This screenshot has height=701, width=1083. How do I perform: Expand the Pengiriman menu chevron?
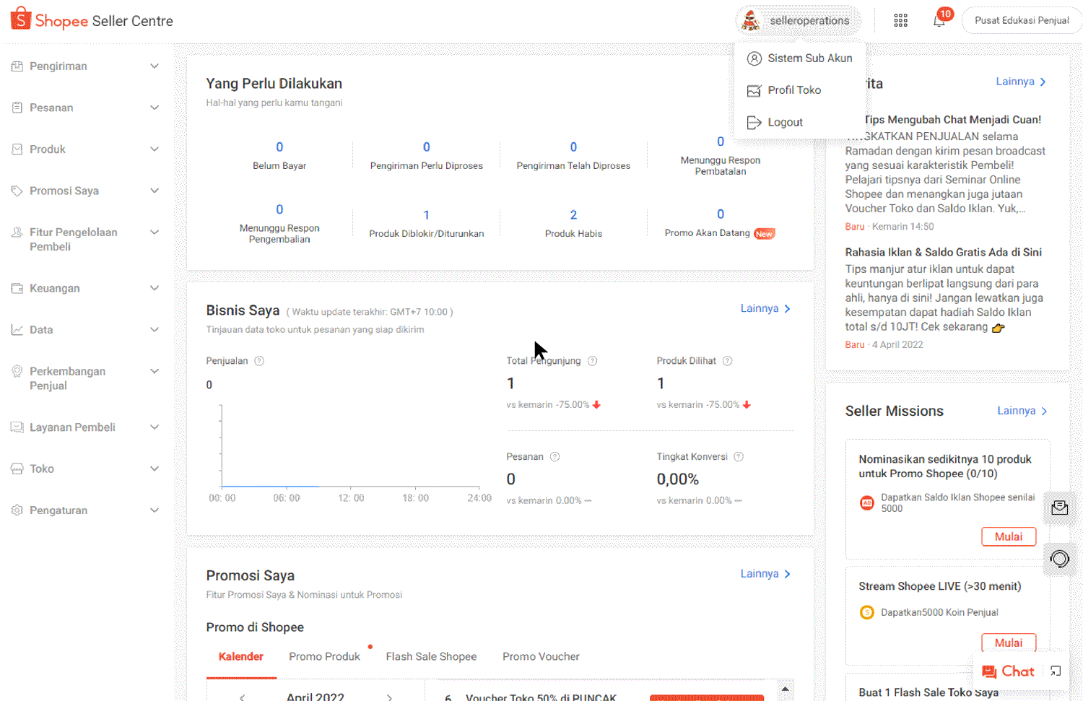click(x=155, y=66)
